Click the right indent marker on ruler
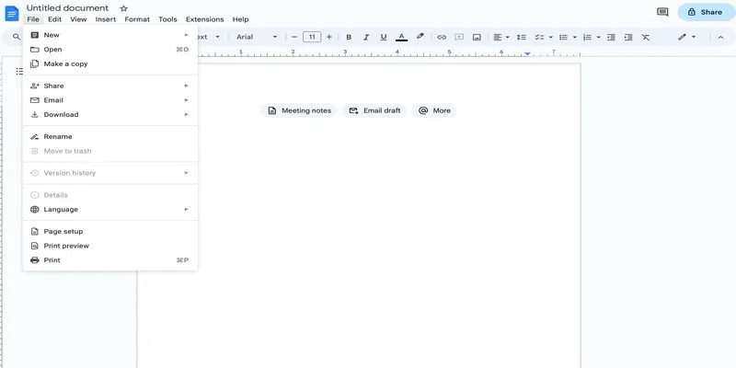The height and width of the screenshot is (368, 736). click(527, 54)
